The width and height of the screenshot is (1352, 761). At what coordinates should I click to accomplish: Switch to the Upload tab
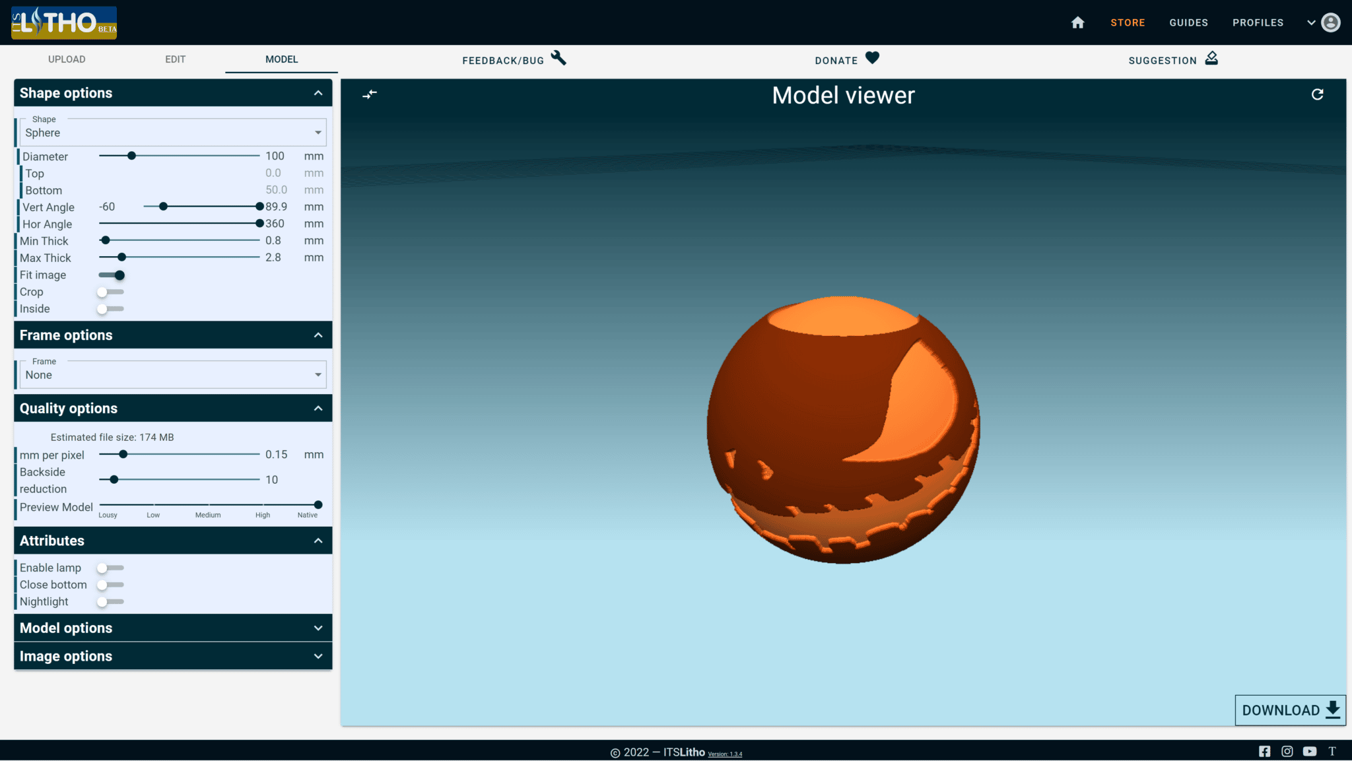click(67, 59)
